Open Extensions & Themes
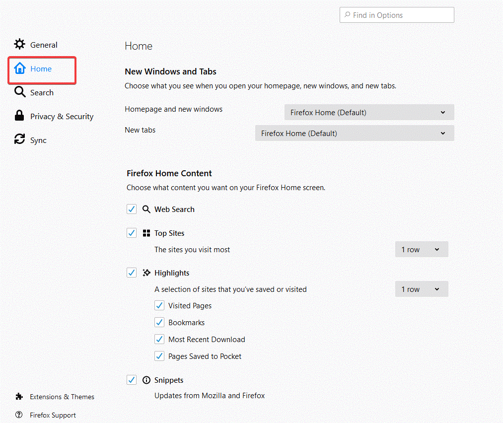The height and width of the screenshot is (423, 503). click(x=61, y=396)
